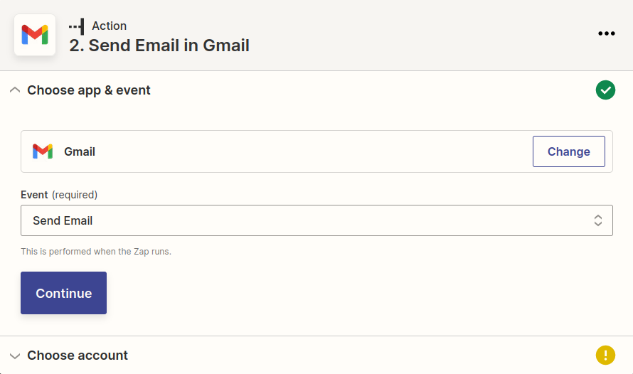Viewport: 633px width, 374px height.
Task: Click the Gmail app name text
Action: click(80, 151)
